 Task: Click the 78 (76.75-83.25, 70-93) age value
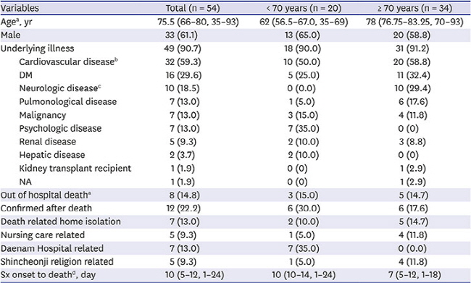414,22
